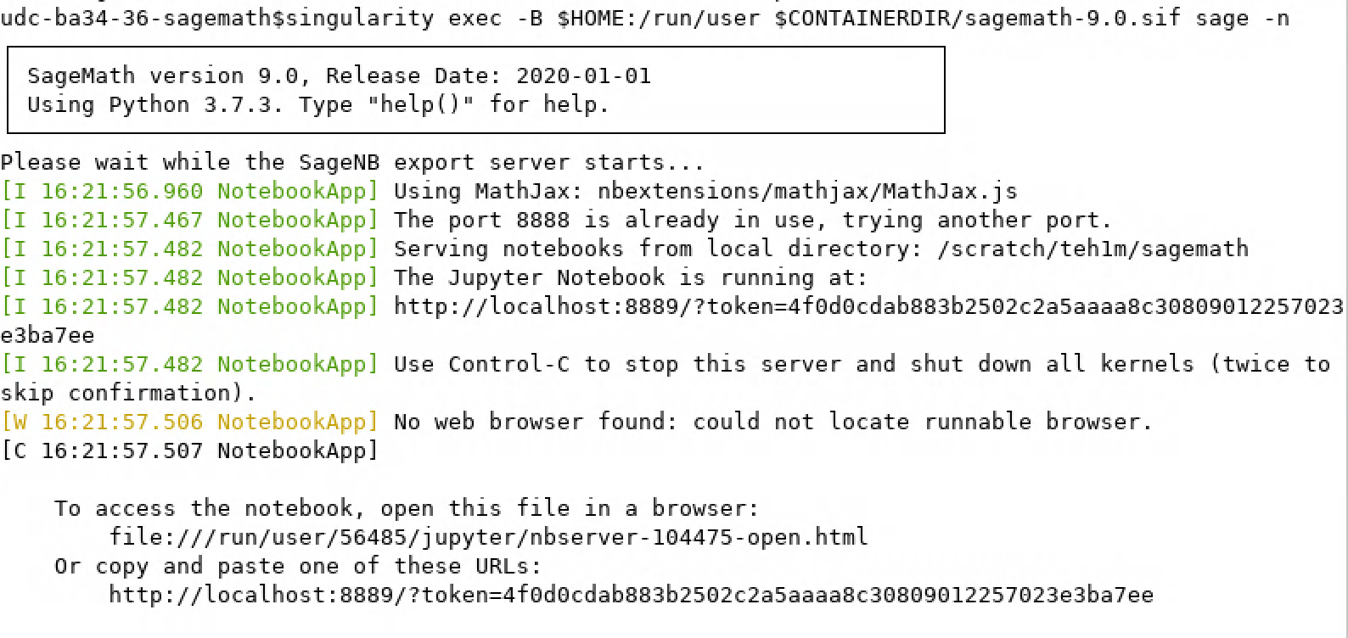Screen dimensions: 1348x638
Task: Click the "To access the notebook" instruction line
Action: 407,508
